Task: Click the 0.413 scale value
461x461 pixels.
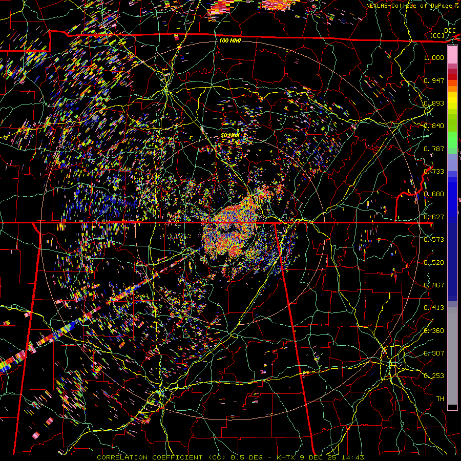Action: pyautogui.click(x=434, y=308)
